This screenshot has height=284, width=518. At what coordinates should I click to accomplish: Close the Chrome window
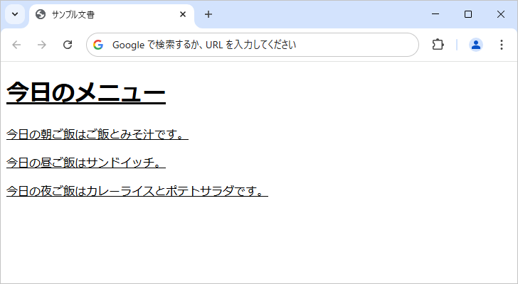point(500,14)
